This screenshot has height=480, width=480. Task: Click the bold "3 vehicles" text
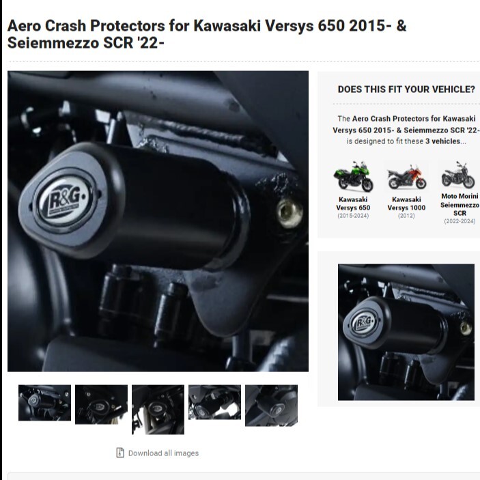(x=442, y=141)
